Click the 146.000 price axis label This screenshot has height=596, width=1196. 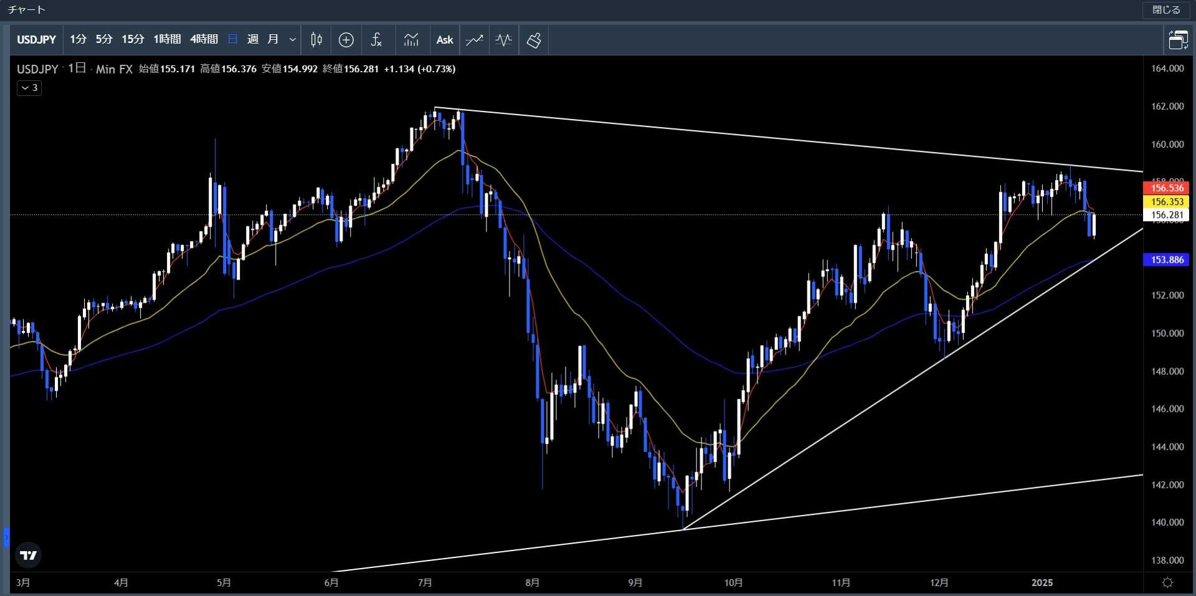(x=1167, y=409)
